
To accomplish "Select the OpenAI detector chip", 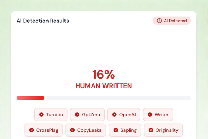I will pos(124,115).
